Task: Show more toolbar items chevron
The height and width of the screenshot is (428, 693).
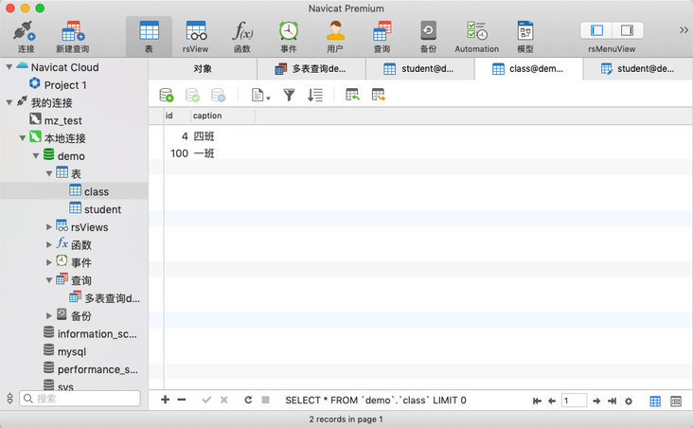Action: pyautogui.click(x=684, y=30)
